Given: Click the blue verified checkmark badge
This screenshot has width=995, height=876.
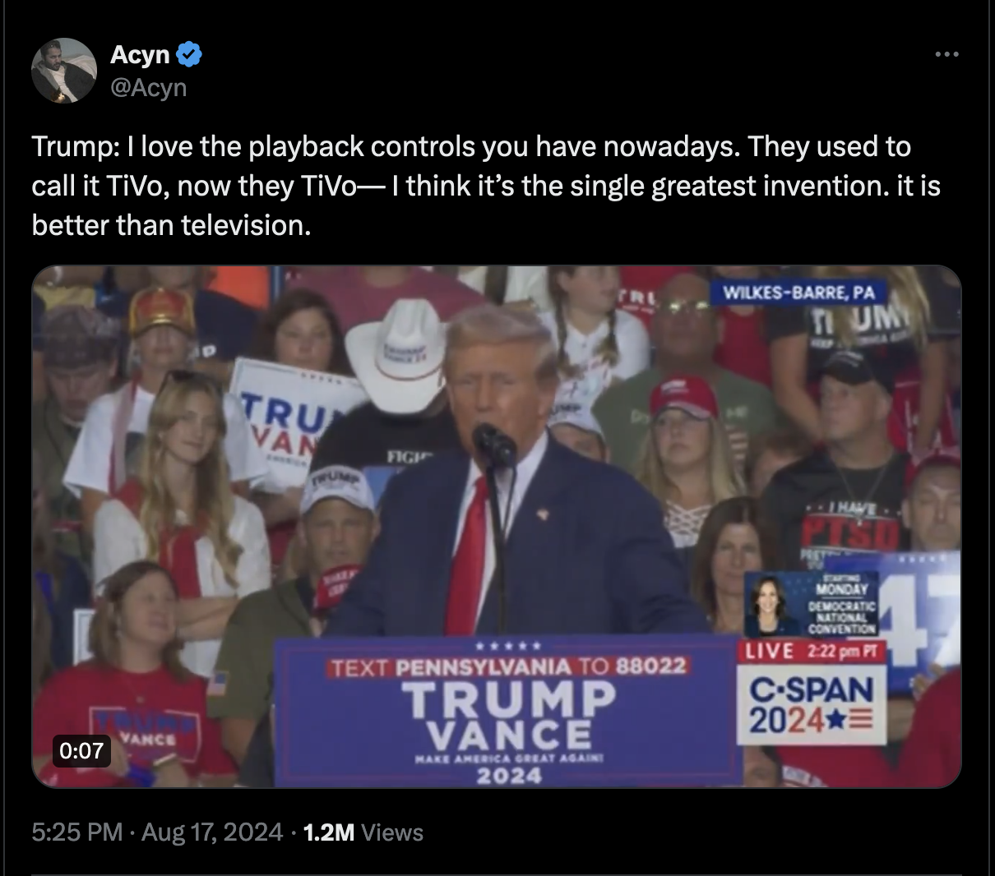Looking at the screenshot, I should coord(190,55).
